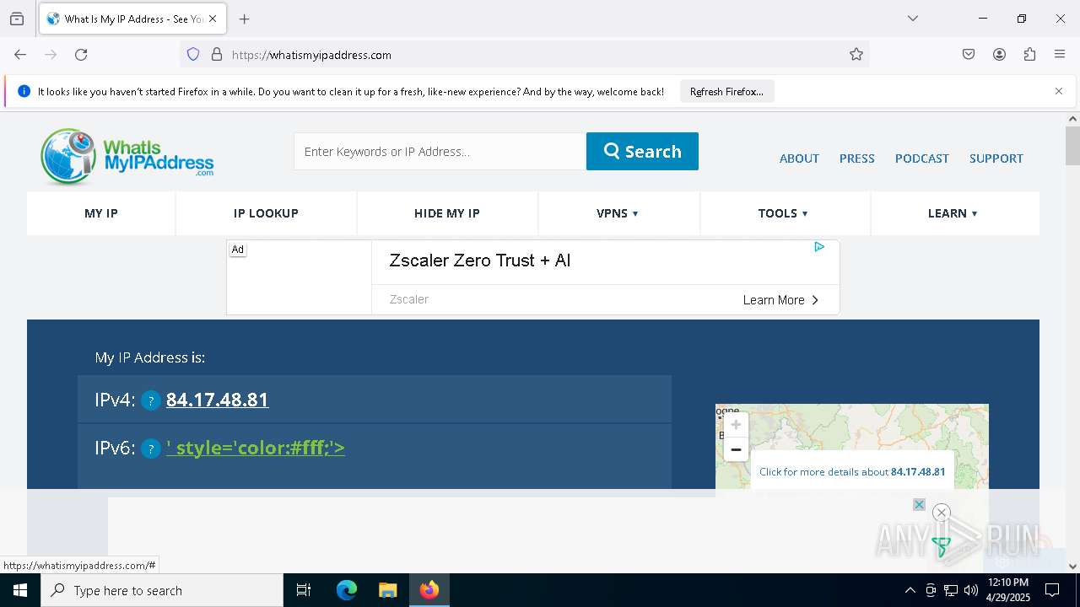1080x607 pixels.
Task: Go back to previous page
Action: (x=20, y=55)
